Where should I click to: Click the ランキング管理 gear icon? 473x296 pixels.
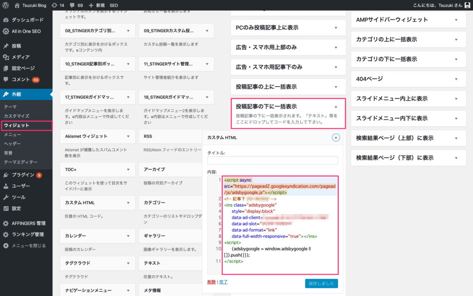point(6,234)
